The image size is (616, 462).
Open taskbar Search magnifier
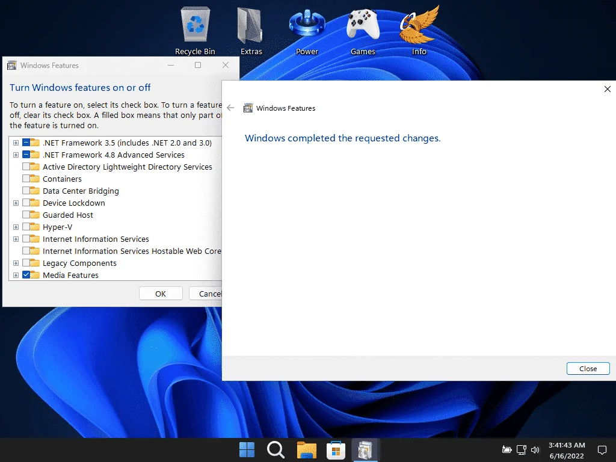(276, 450)
